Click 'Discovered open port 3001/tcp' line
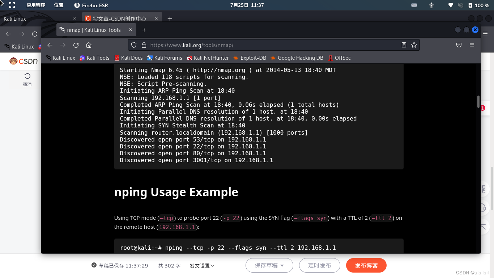494x278 pixels. [196, 160]
